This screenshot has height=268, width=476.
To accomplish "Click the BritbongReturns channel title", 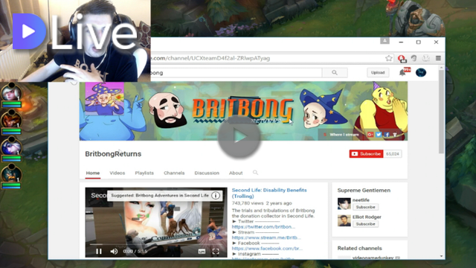I will click(x=113, y=154).
